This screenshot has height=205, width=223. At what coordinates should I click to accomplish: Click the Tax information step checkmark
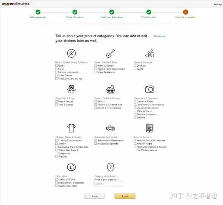[x=149, y=12]
